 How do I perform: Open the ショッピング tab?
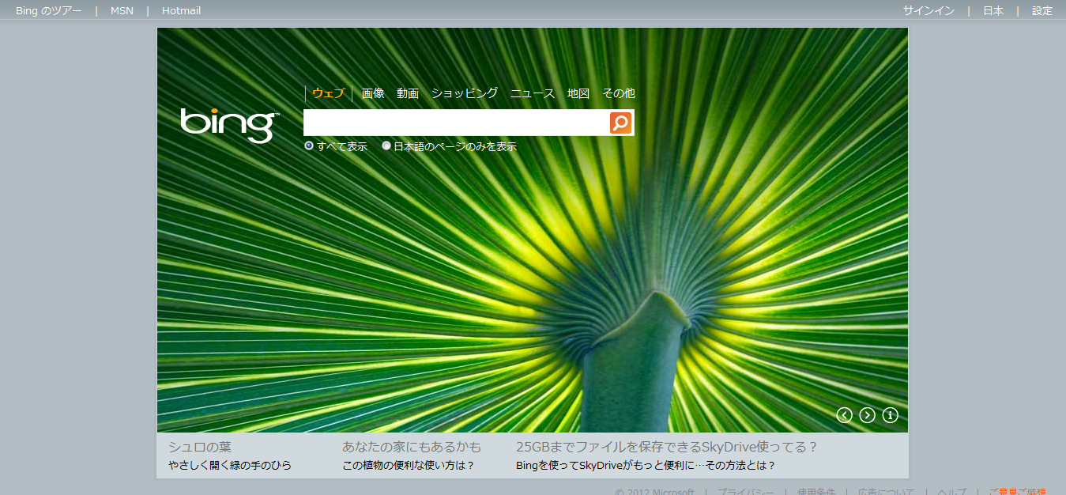click(464, 93)
